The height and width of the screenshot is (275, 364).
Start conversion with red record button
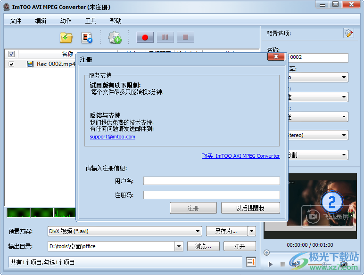pyautogui.click(x=145, y=37)
